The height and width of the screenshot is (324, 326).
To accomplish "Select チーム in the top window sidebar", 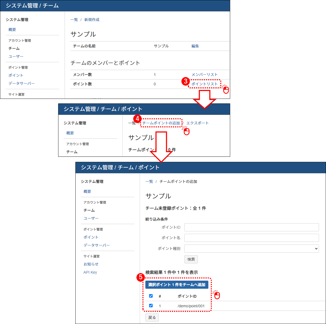I will 14,48.
